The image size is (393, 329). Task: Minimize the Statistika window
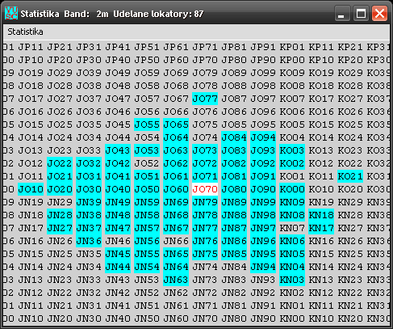[x=342, y=13]
